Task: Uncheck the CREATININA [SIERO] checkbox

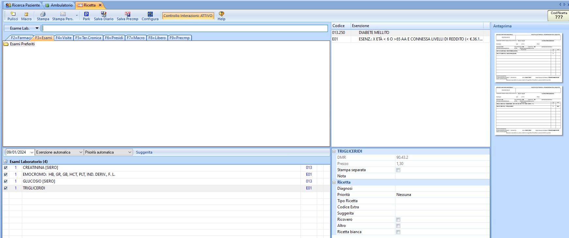Action: [6, 168]
